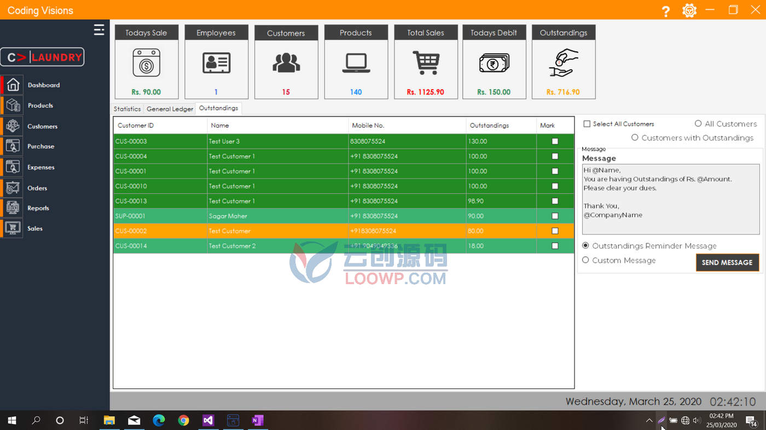Open Google Chrome from the taskbar
Viewport: 766px width, 430px height.
coord(183,420)
